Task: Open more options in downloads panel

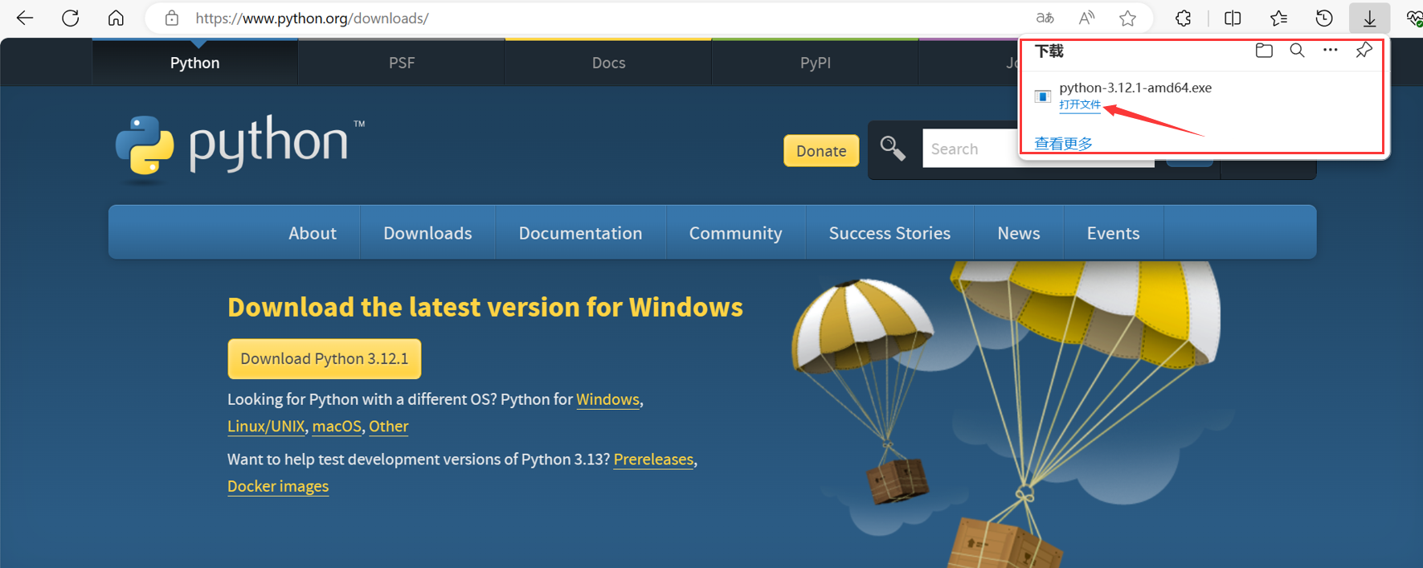Action: click(x=1331, y=51)
